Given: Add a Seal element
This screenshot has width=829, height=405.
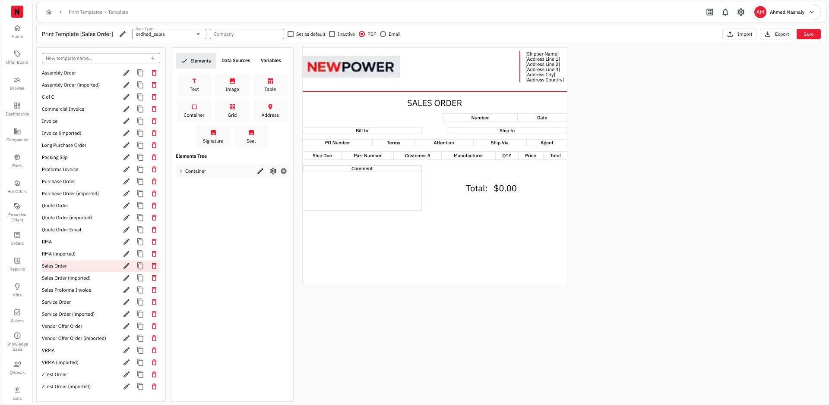Looking at the screenshot, I should click(251, 137).
